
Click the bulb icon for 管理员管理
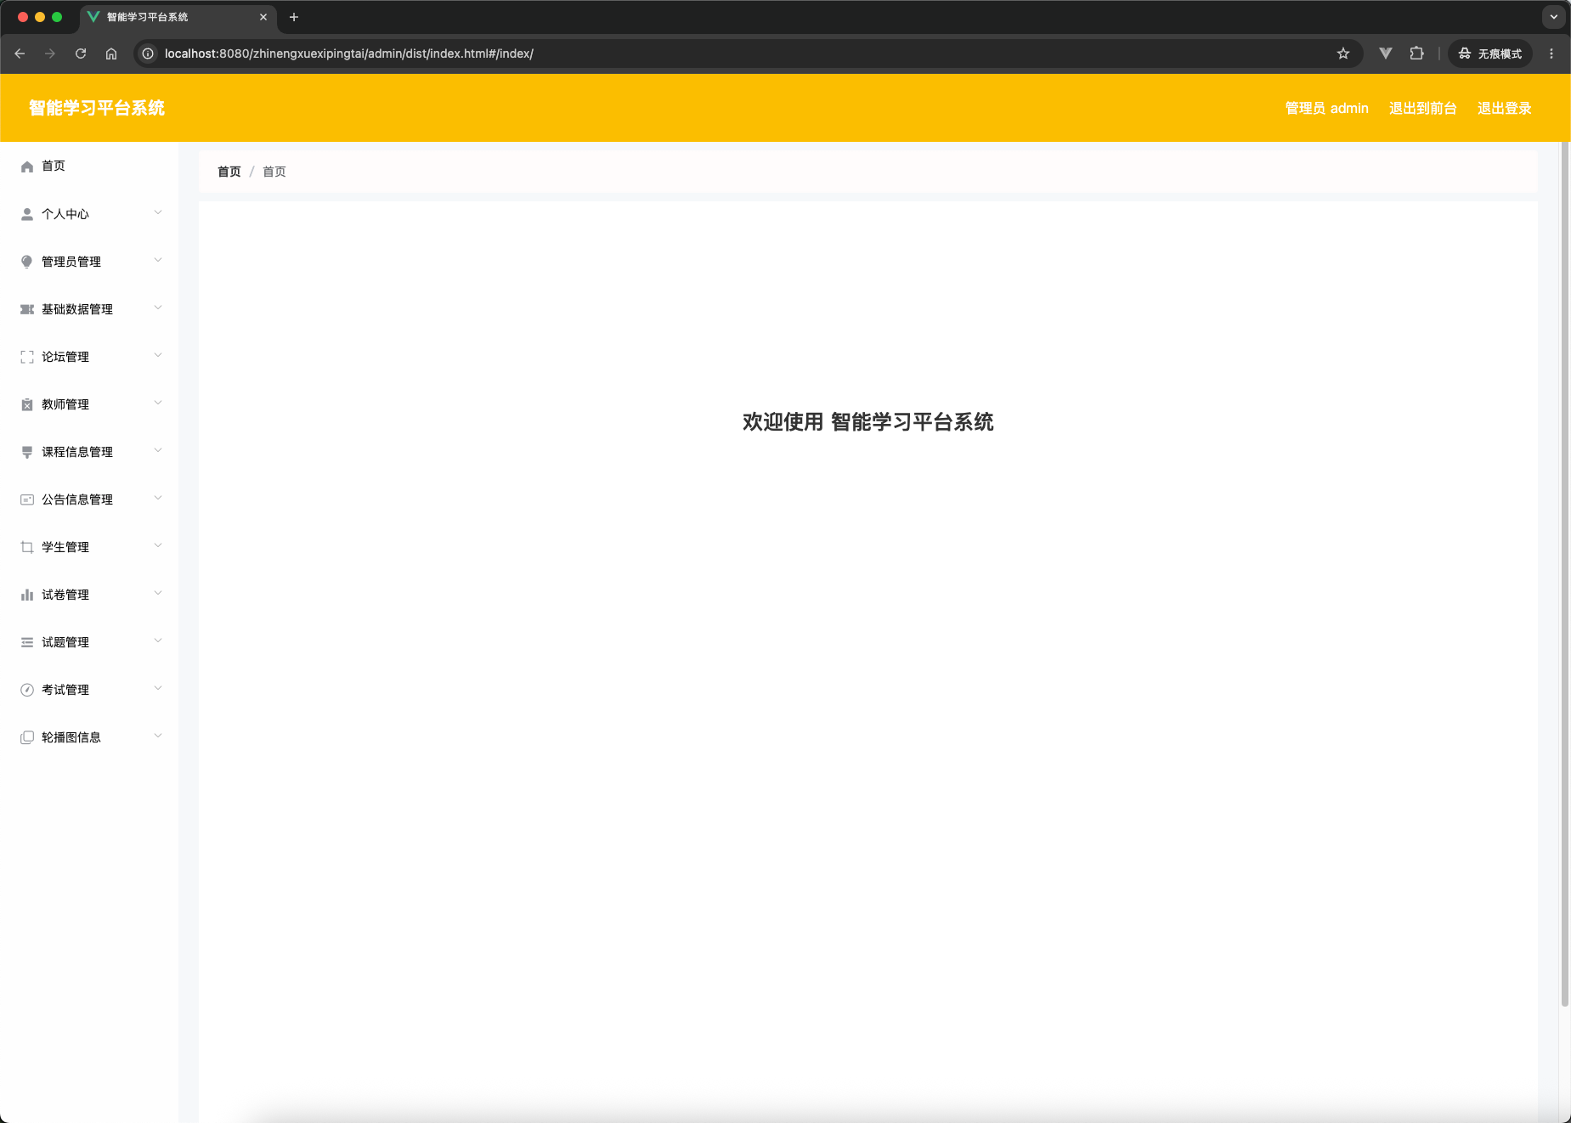pyautogui.click(x=27, y=262)
